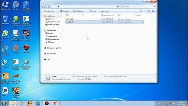Image resolution: width=188 pixels, height=106 pixels.
Task: Select the Vegas Pro desktop shortcut
Action: pyautogui.click(x=16, y=35)
